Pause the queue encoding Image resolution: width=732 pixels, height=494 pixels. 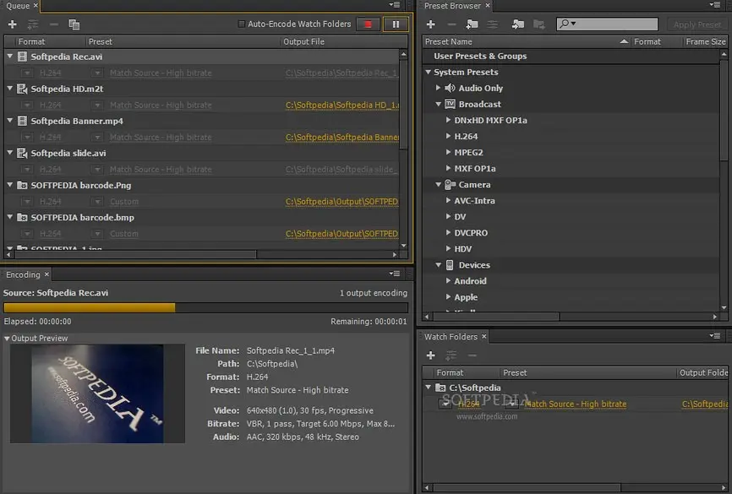(396, 24)
